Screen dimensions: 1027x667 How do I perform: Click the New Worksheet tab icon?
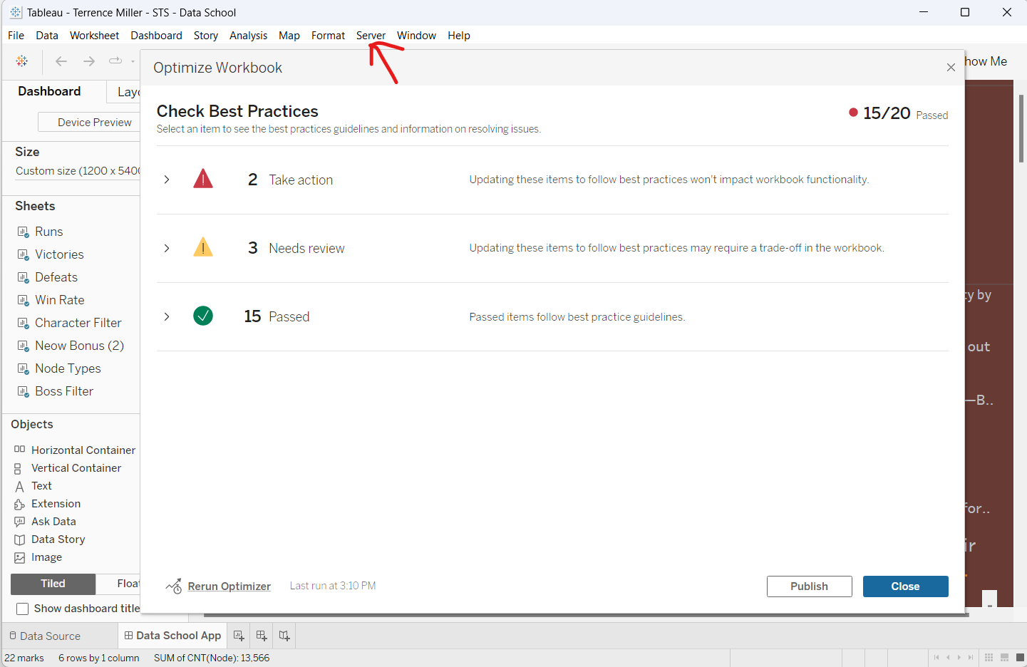(x=239, y=636)
